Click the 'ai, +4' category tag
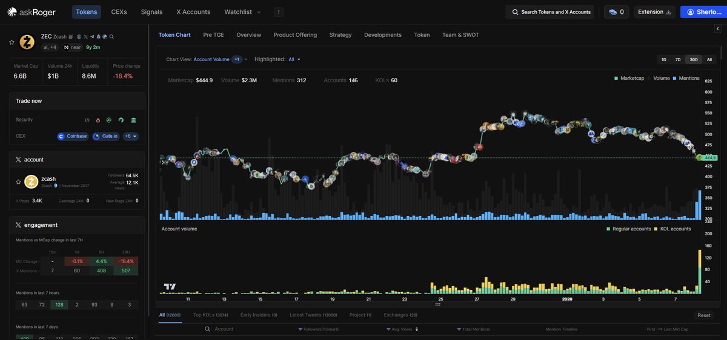 pyautogui.click(x=50, y=47)
